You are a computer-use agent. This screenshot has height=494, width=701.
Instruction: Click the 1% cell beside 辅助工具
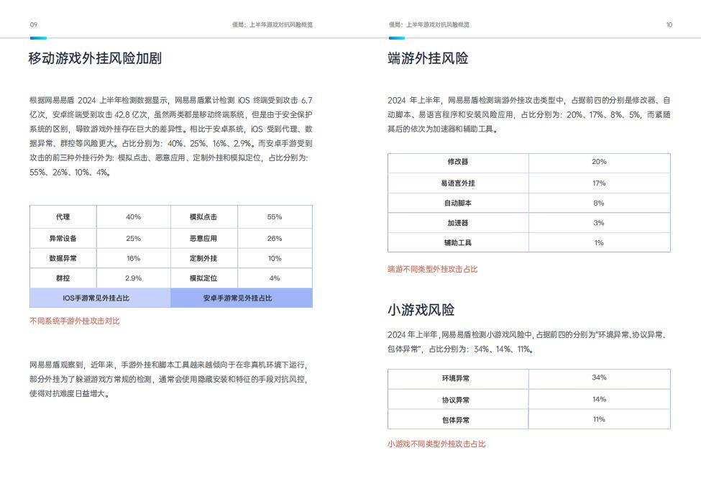tap(599, 243)
